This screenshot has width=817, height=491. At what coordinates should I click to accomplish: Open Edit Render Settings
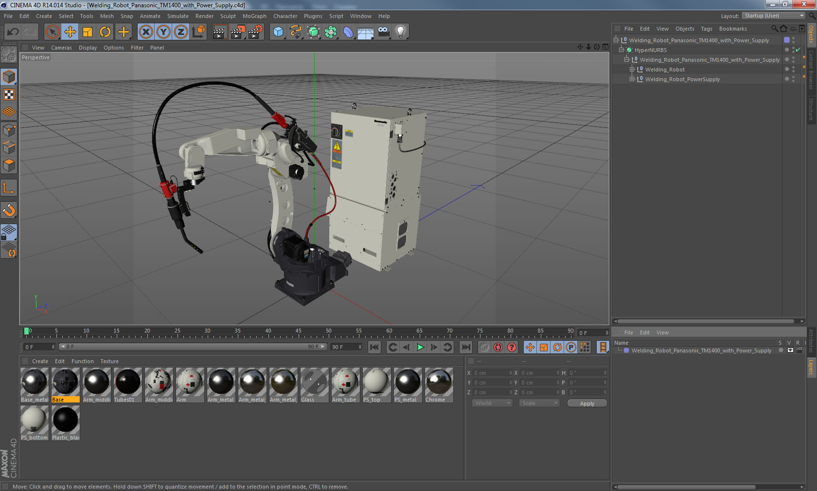[x=255, y=32]
